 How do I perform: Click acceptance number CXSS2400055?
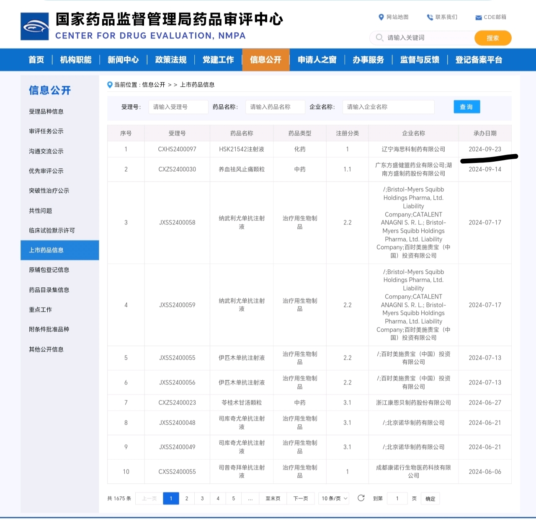point(177,472)
